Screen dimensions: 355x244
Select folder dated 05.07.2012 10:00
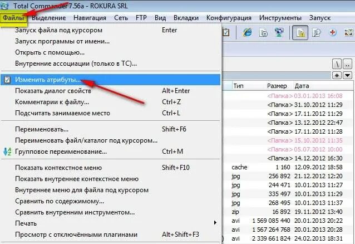pos(288,149)
